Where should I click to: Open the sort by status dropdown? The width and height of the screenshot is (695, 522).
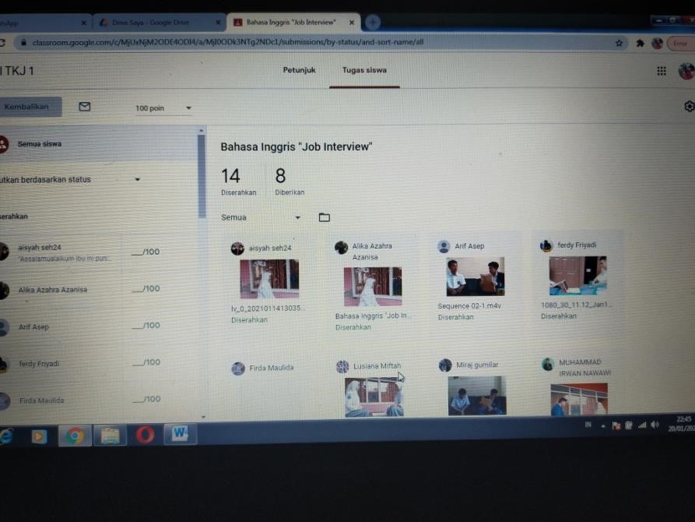[x=137, y=180]
